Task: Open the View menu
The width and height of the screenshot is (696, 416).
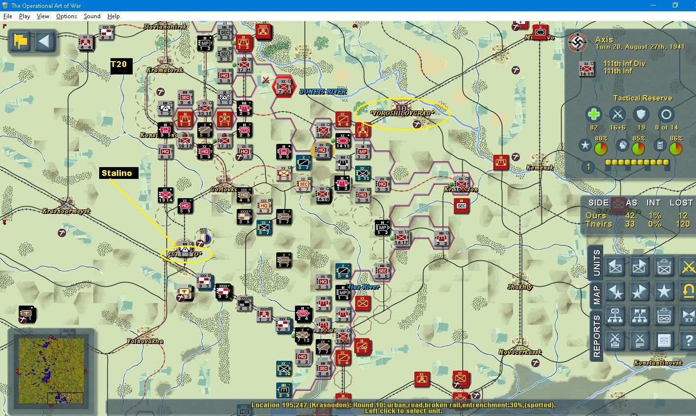Action: 43,16
